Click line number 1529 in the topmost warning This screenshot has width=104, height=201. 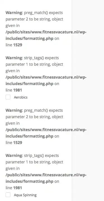pyautogui.click(x=18, y=45)
